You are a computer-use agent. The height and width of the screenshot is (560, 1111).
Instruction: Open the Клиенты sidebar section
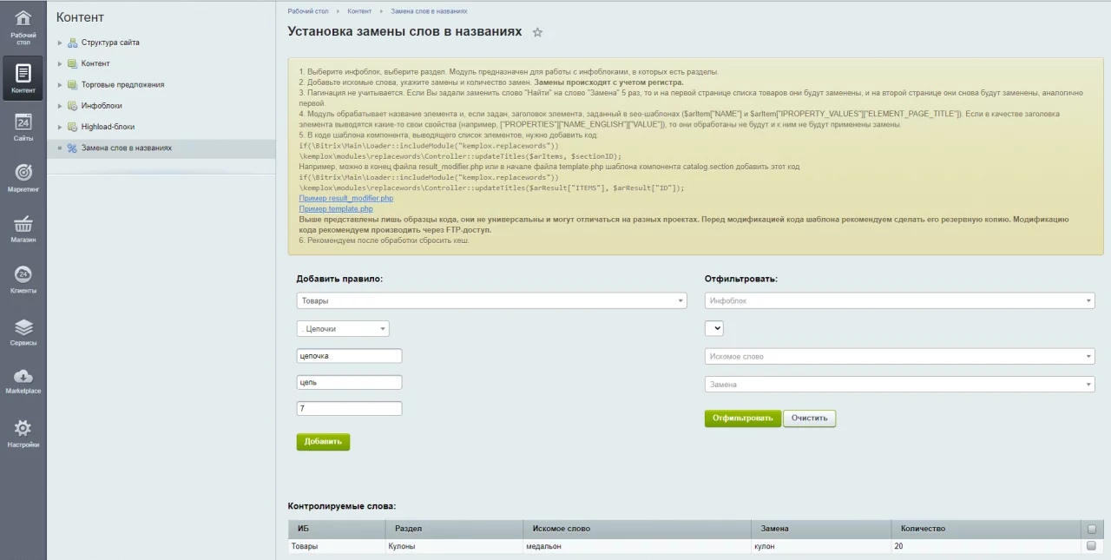23,280
